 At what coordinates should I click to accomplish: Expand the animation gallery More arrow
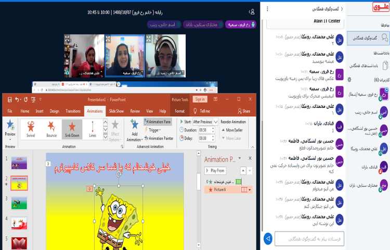pos(106,136)
